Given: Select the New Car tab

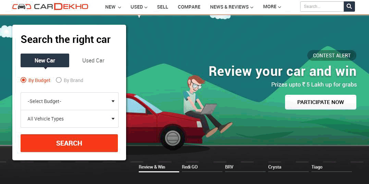Looking at the screenshot, I should point(45,60).
